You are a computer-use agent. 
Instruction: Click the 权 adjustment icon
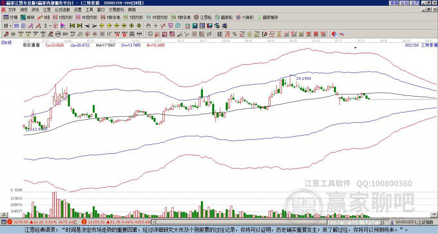[x=56, y=26]
